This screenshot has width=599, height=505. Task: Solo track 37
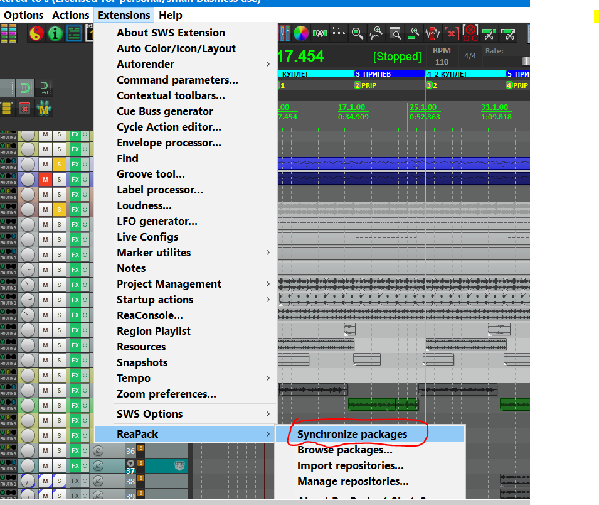(59, 465)
